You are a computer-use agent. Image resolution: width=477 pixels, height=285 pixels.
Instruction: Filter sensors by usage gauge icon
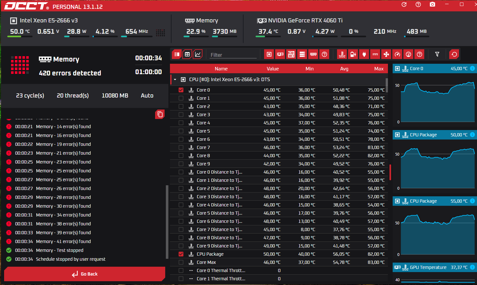coord(408,54)
